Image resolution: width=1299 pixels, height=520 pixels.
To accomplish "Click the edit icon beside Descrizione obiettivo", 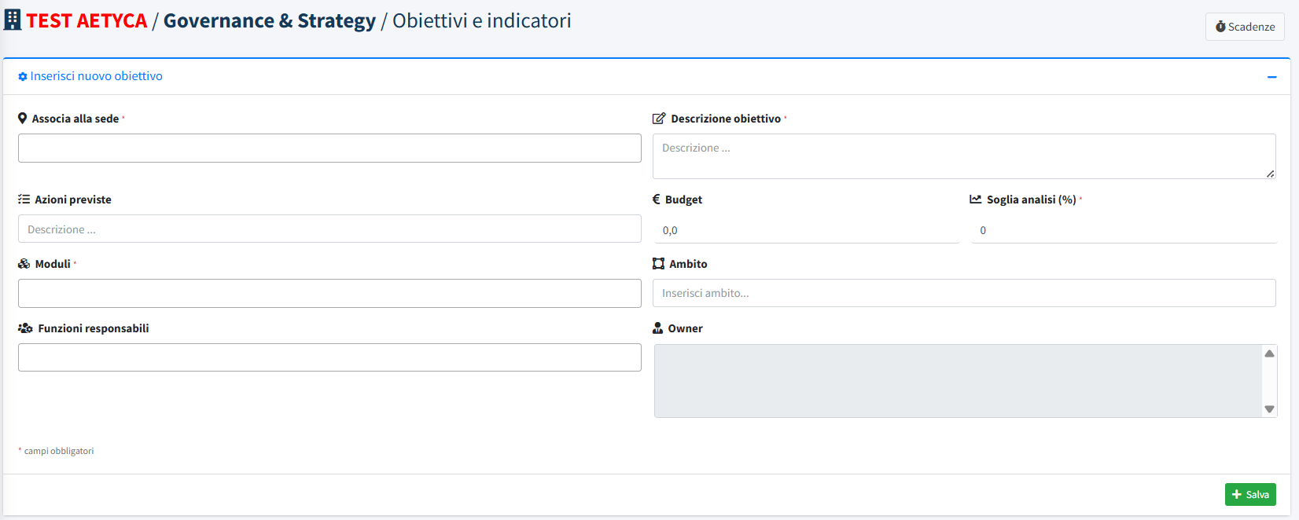I will [x=659, y=119].
